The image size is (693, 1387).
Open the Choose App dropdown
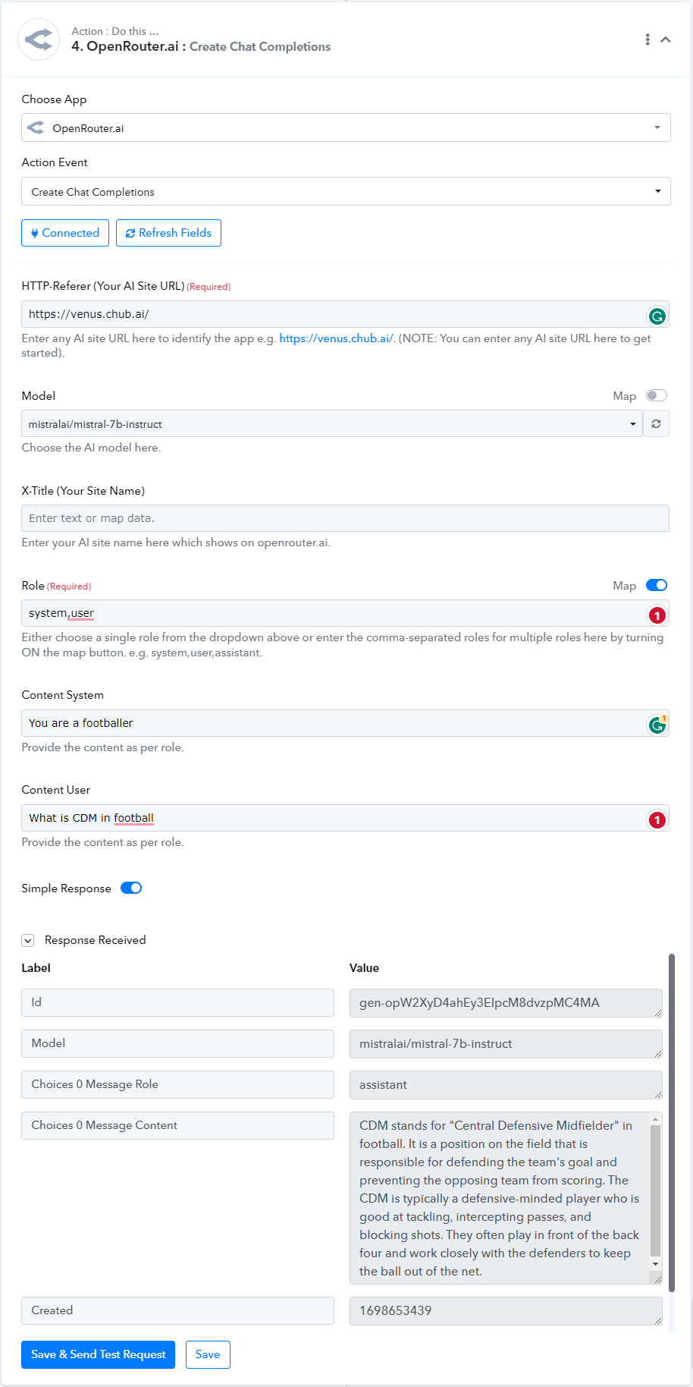[x=346, y=127]
